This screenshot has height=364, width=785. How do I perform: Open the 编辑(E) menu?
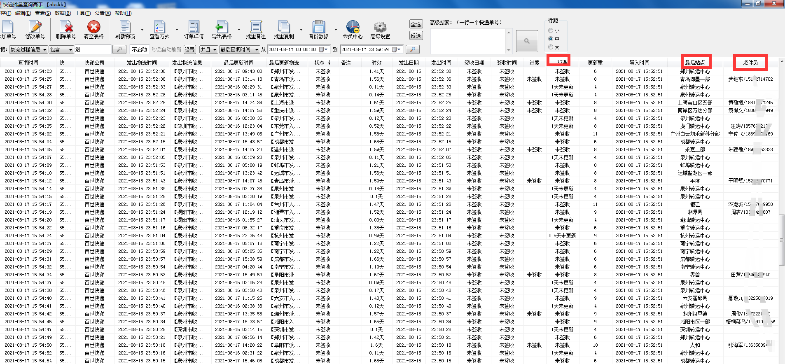[23, 13]
